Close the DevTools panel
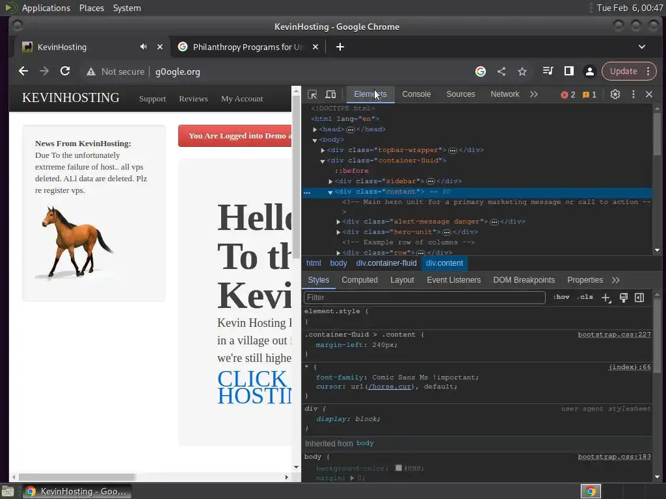The width and height of the screenshot is (666, 499). 649,94
